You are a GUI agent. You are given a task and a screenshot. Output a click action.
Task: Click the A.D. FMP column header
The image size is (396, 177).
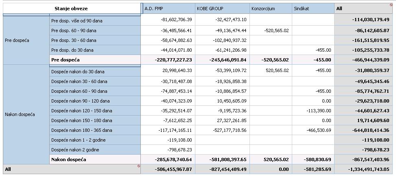[168, 9]
